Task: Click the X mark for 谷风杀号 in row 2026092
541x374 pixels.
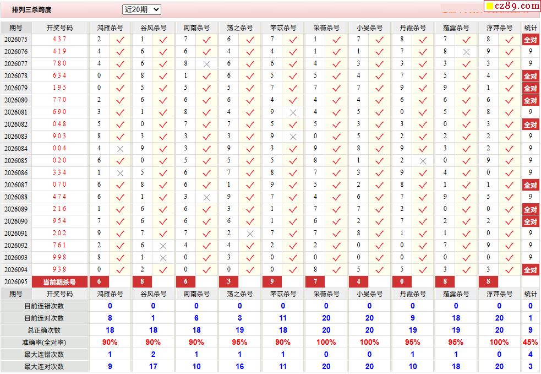Action: (x=163, y=246)
